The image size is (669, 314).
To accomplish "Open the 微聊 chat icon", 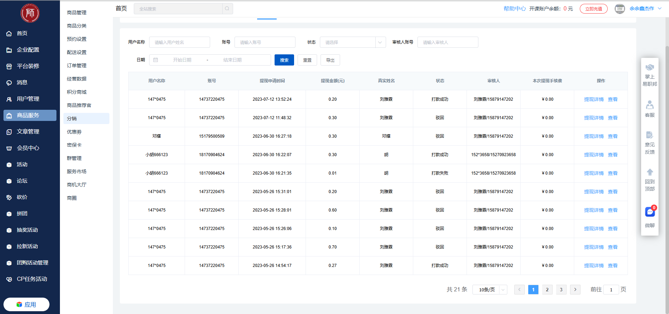I will (650, 212).
